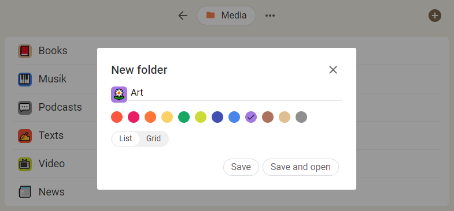Click Save and open button
The width and height of the screenshot is (454, 211).
(x=301, y=167)
